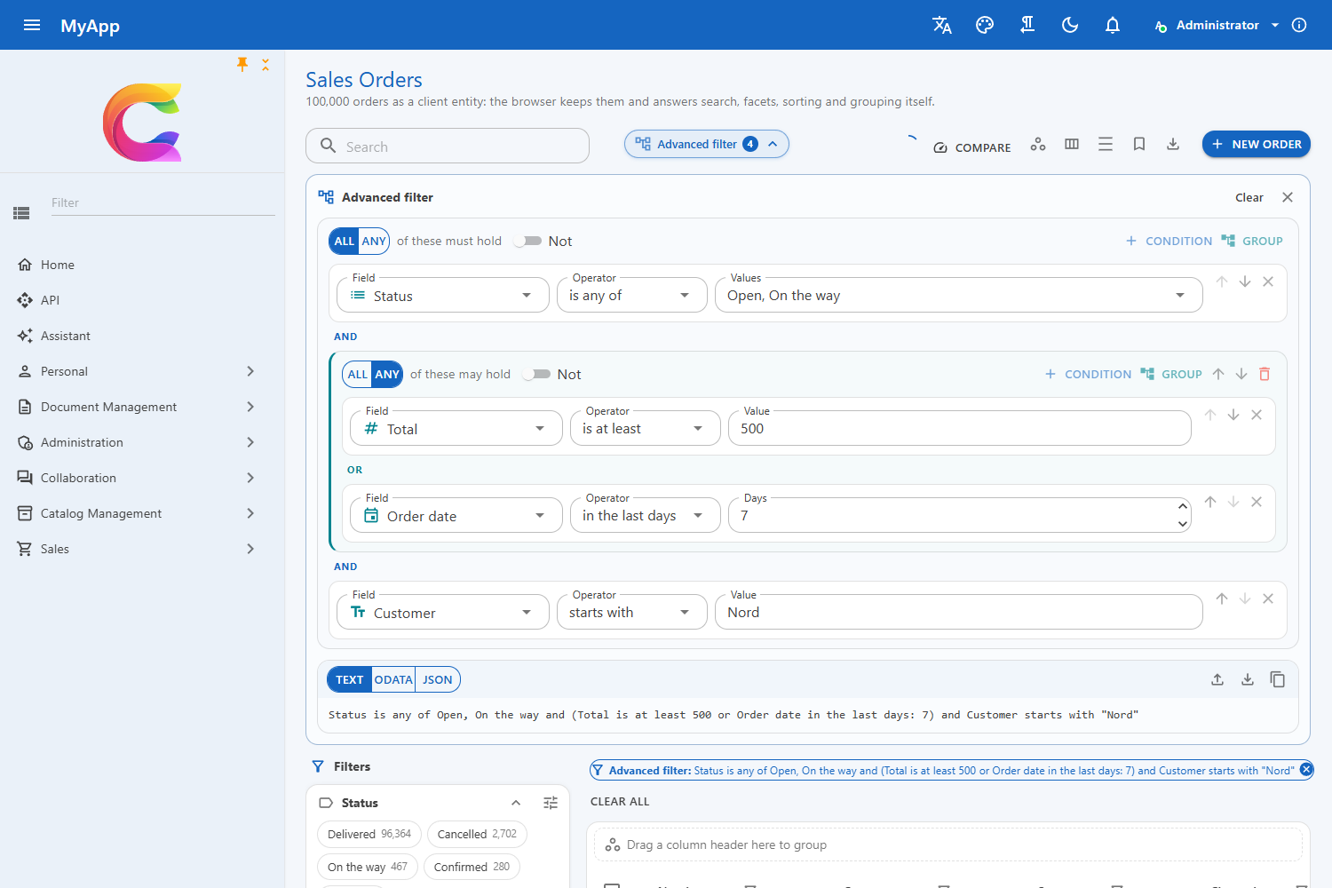Pin the sidebar with the pin icon
1332x888 pixels.
click(242, 64)
